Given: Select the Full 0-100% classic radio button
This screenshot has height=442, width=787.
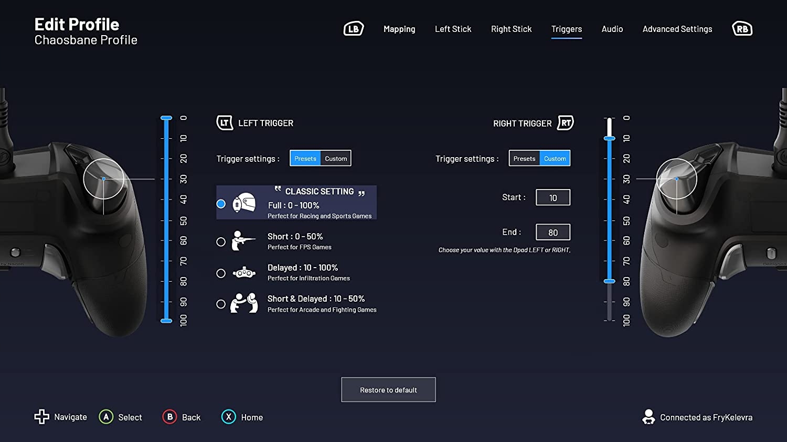Looking at the screenshot, I should coord(221,204).
